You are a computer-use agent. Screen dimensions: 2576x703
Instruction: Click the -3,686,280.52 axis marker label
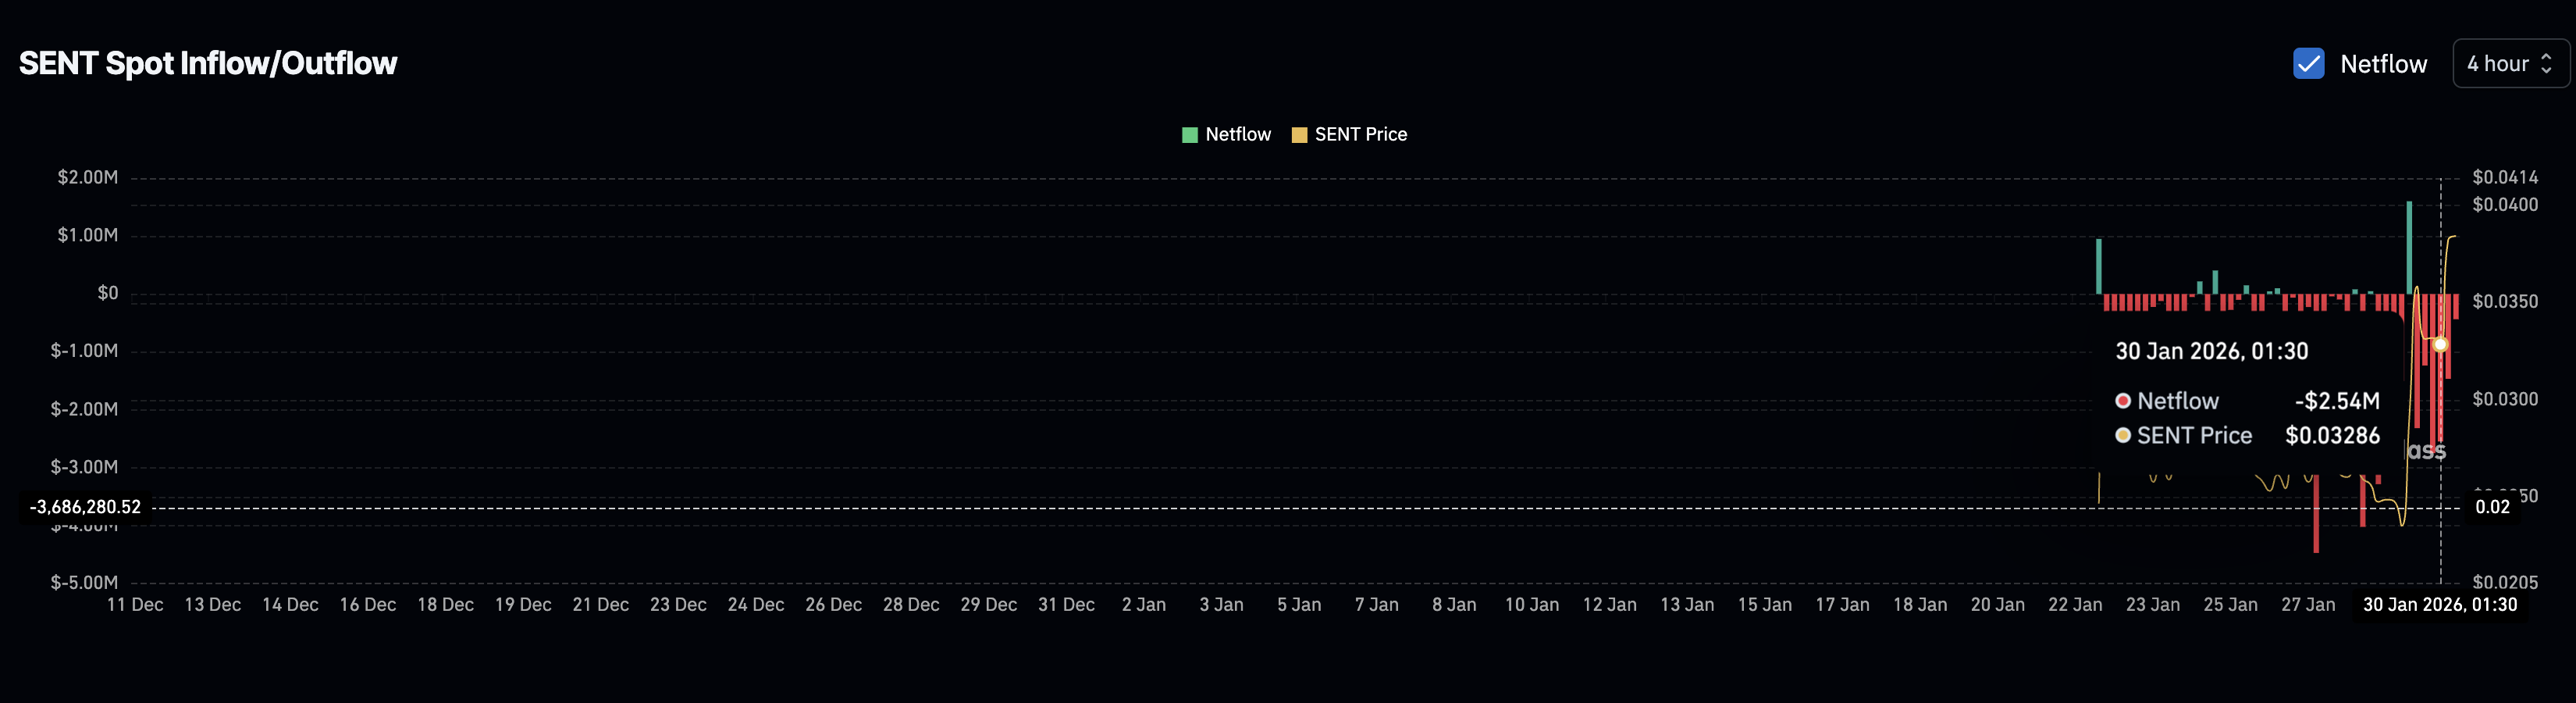coord(85,507)
